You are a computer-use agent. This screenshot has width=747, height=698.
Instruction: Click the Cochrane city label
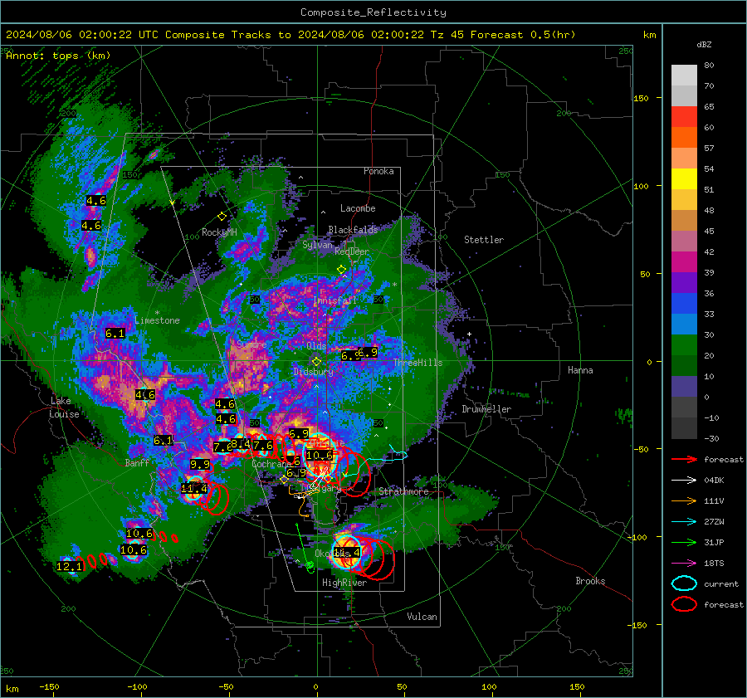click(x=272, y=464)
